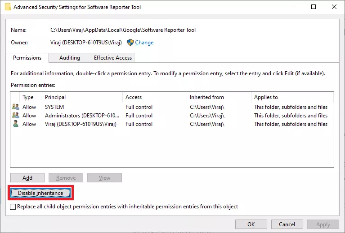Click the Cancel button
This screenshot has width=345, height=233.
(287, 224)
